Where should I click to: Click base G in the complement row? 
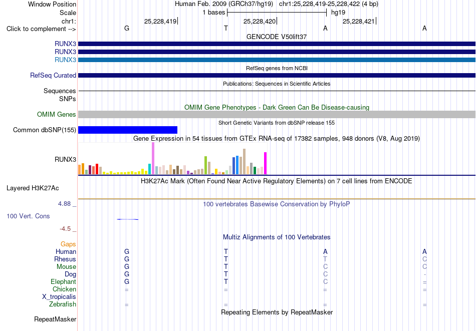[x=127, y=28]
